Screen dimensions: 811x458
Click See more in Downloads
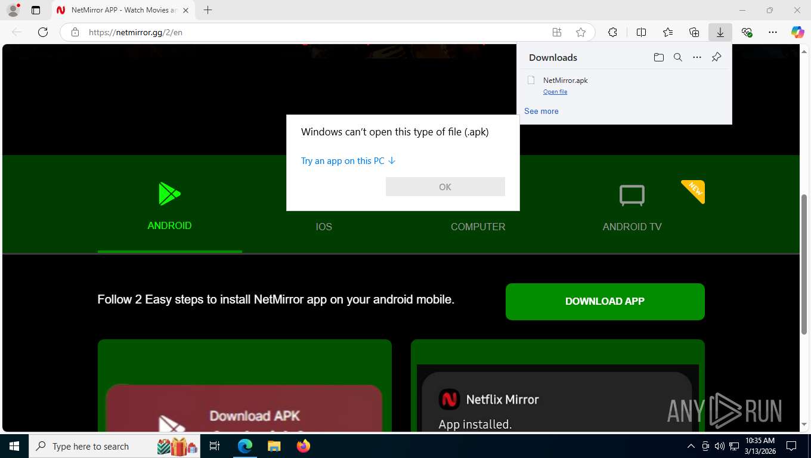click(x=541, y=111)
